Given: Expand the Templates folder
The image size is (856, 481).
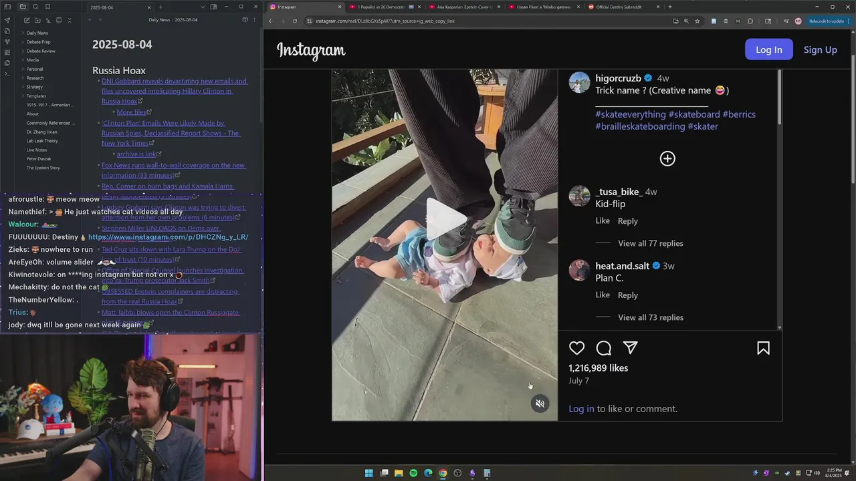Looking at the screenshot, I should [36, 96].
